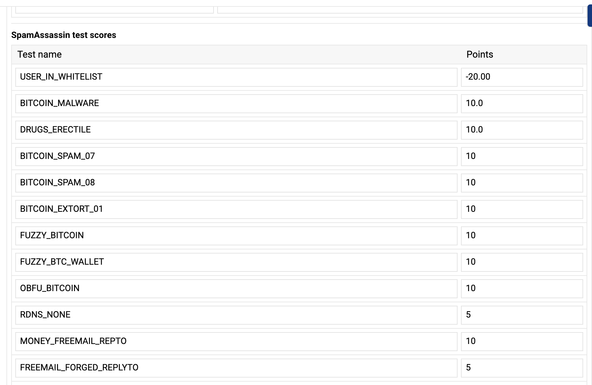The image size is (592, 385).
Task: Click the OBFU_BITCOIN test name field
Action: [x=236, y=288]
